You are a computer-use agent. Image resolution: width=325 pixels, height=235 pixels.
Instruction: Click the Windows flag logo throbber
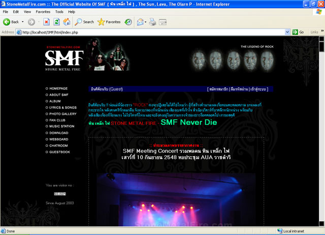click(x=319, y=12)
